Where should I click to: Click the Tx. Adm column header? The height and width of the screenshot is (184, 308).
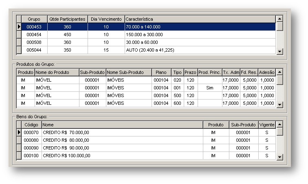point(231,72)
